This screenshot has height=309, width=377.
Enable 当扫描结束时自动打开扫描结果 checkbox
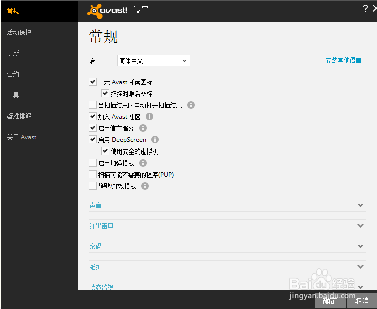[x=93, y=105]
